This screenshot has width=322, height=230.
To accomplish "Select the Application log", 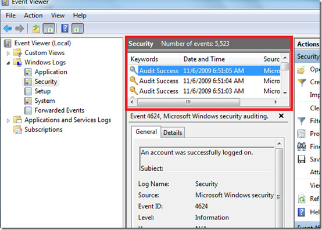I will click(x=51, y=72).
